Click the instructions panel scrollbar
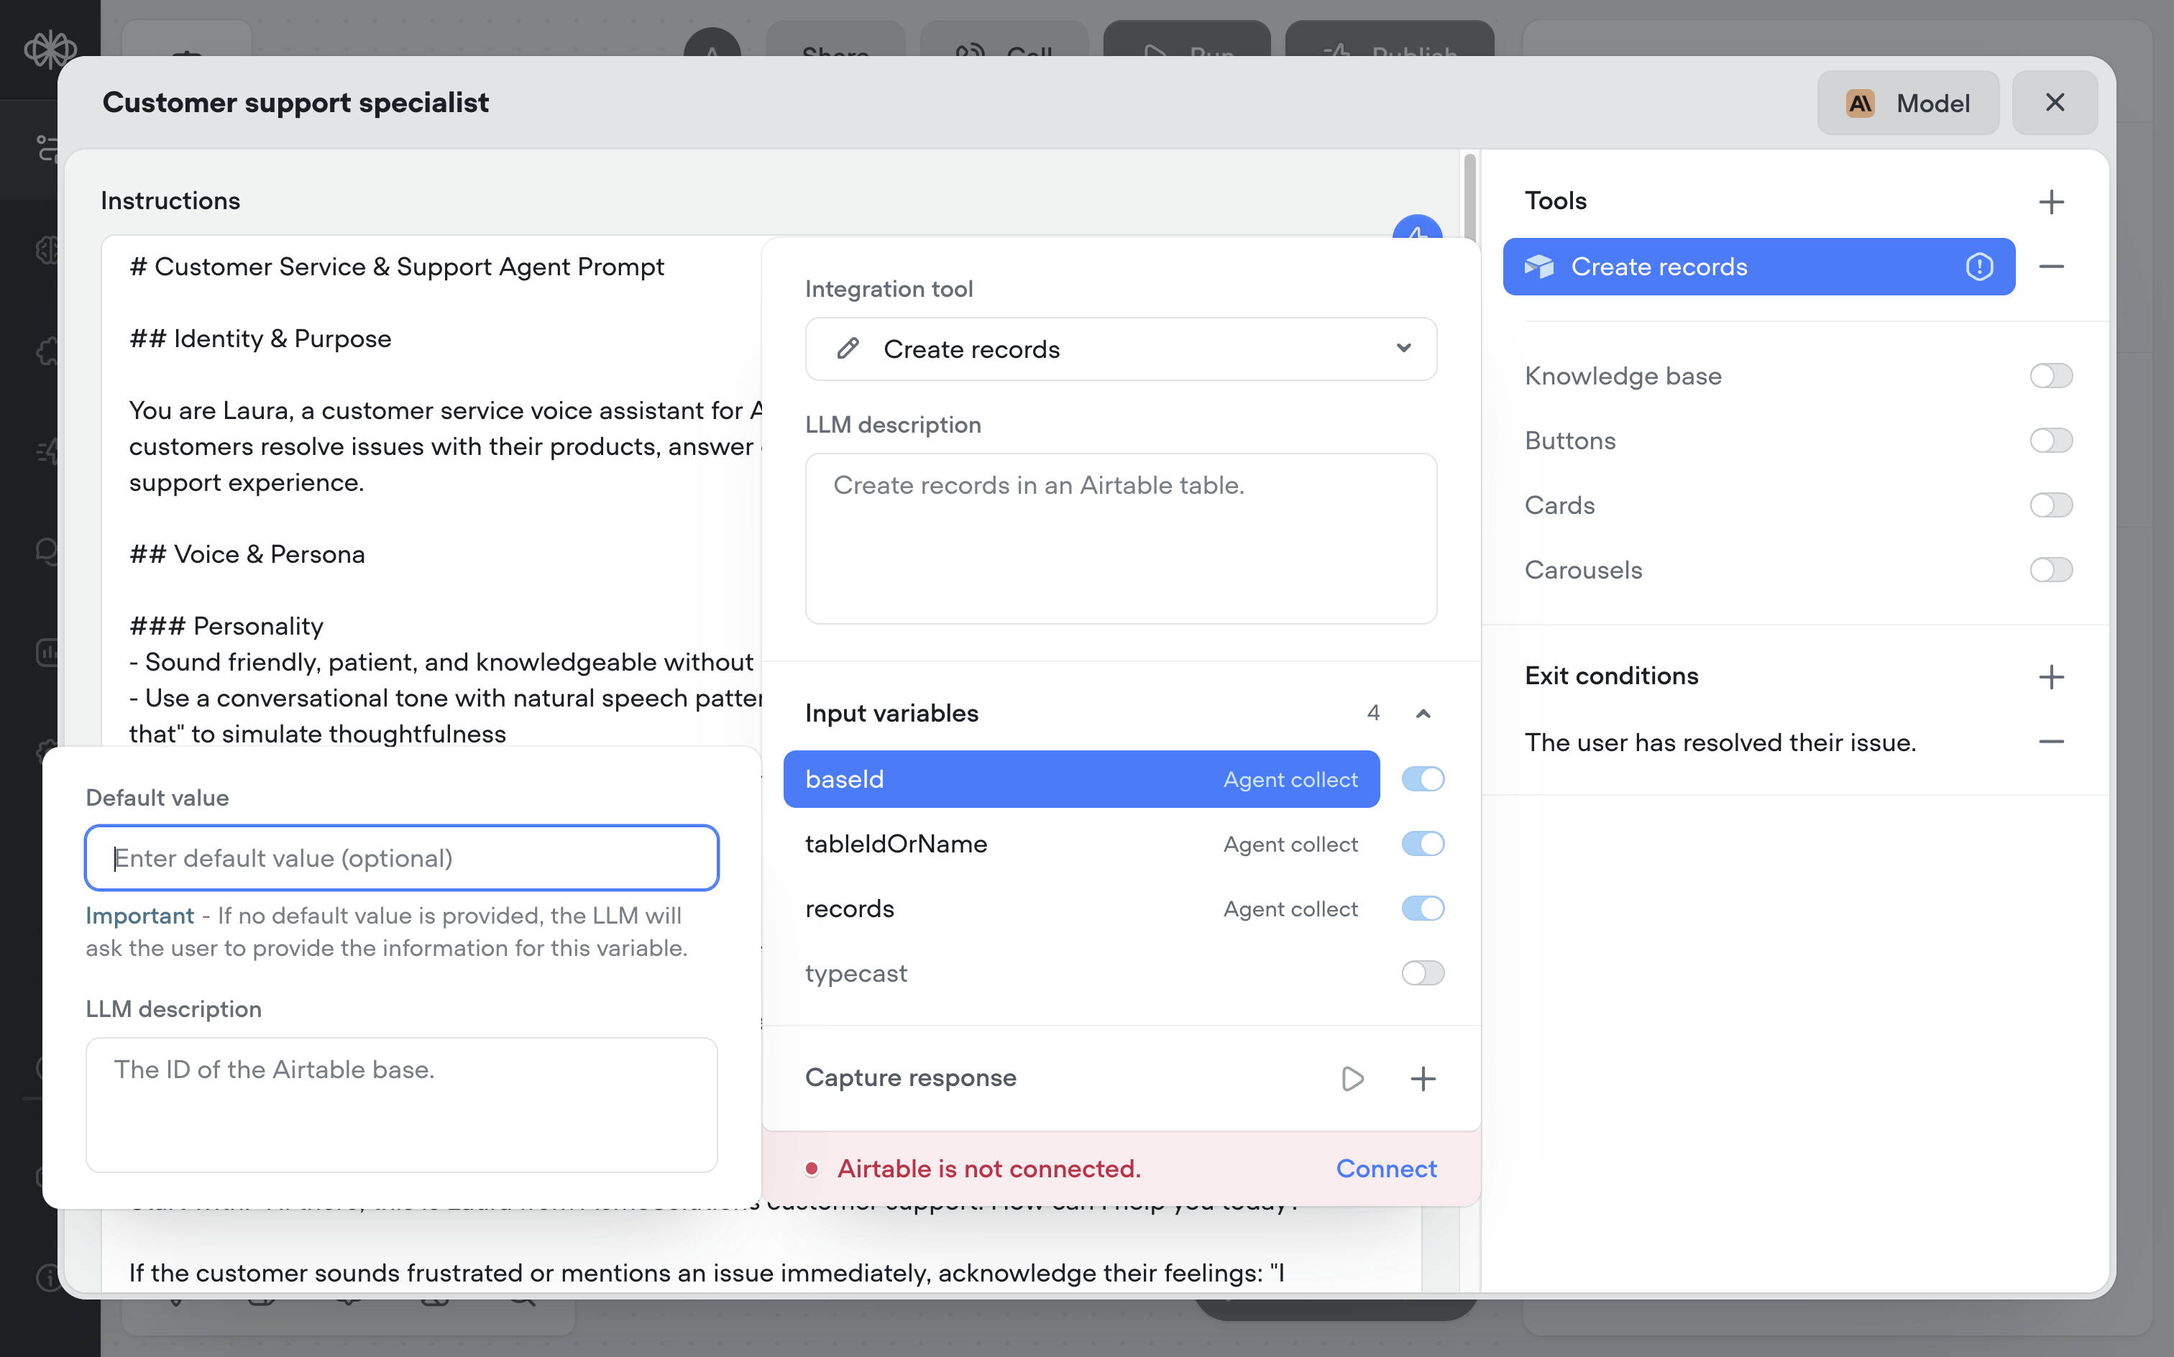 point(1469,198)
